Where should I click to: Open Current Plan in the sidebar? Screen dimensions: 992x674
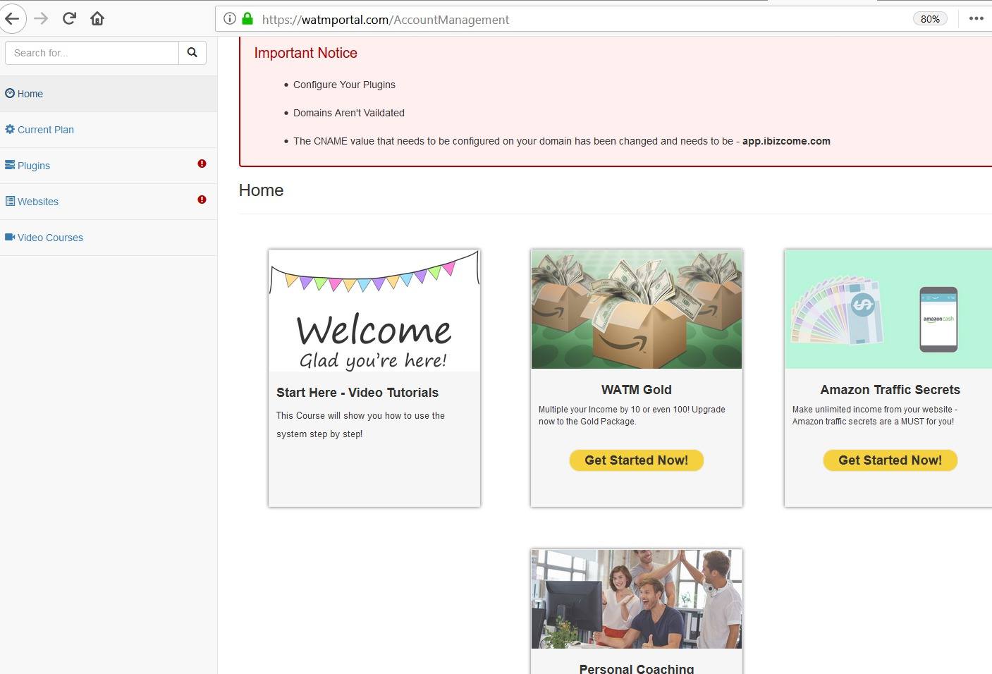point(109,130)
